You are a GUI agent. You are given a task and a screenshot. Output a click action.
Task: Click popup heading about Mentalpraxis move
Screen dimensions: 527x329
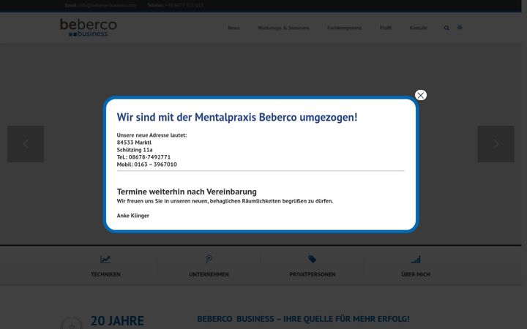click(x=237, y=117)
